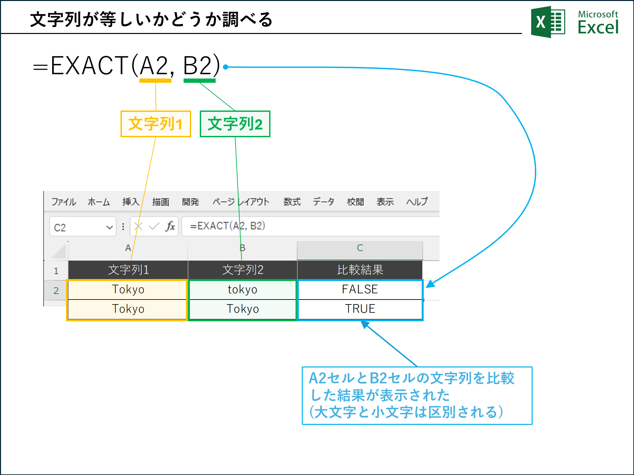Click the Insert Function (fx) icon
The image size is (634, 475).
tap(170, 226)
